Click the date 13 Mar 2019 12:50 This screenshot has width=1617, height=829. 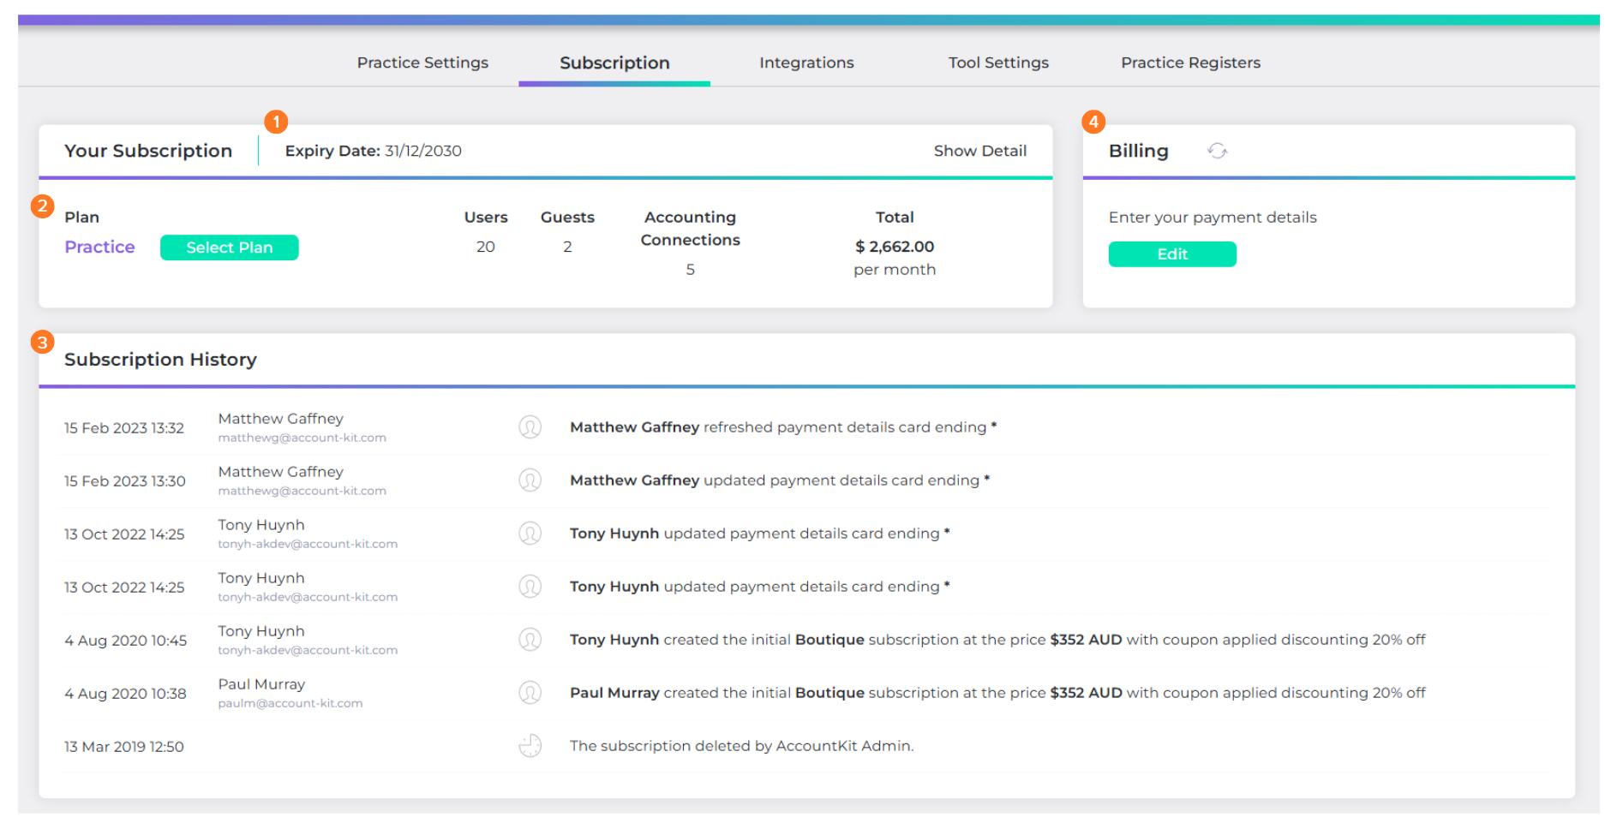pos(124,747)
